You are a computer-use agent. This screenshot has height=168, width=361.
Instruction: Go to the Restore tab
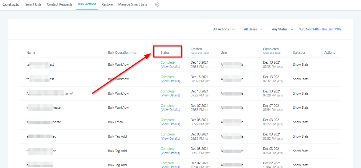point(107,5)
